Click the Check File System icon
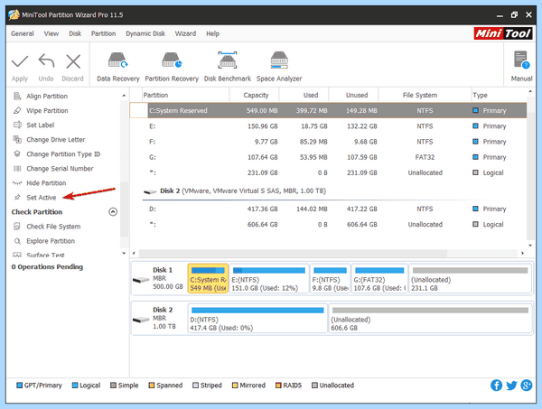This screenshot has width=542, height=409. pos(17,227)
